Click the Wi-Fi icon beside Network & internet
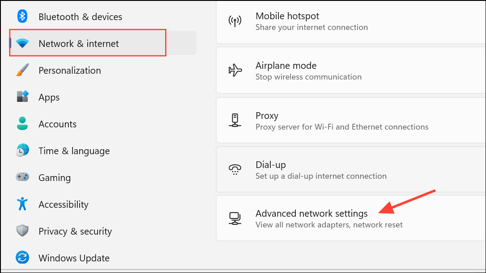Viewport: 486px width, 273px height. (22, 43)
